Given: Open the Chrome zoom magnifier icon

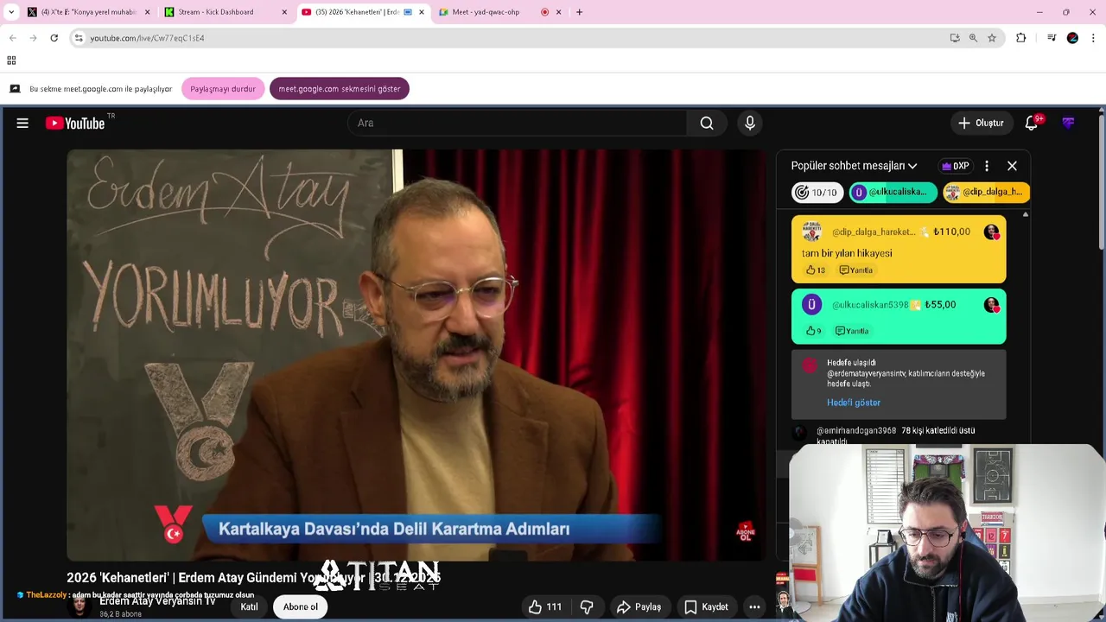Looking at the screenshot, I should (x=973, y=38).
